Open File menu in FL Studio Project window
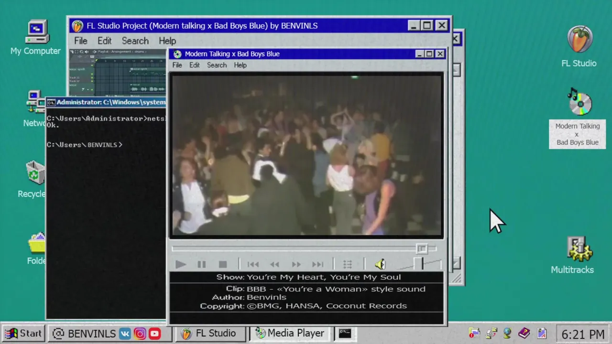This screenshot has width=612, height=344. point(80,41)
